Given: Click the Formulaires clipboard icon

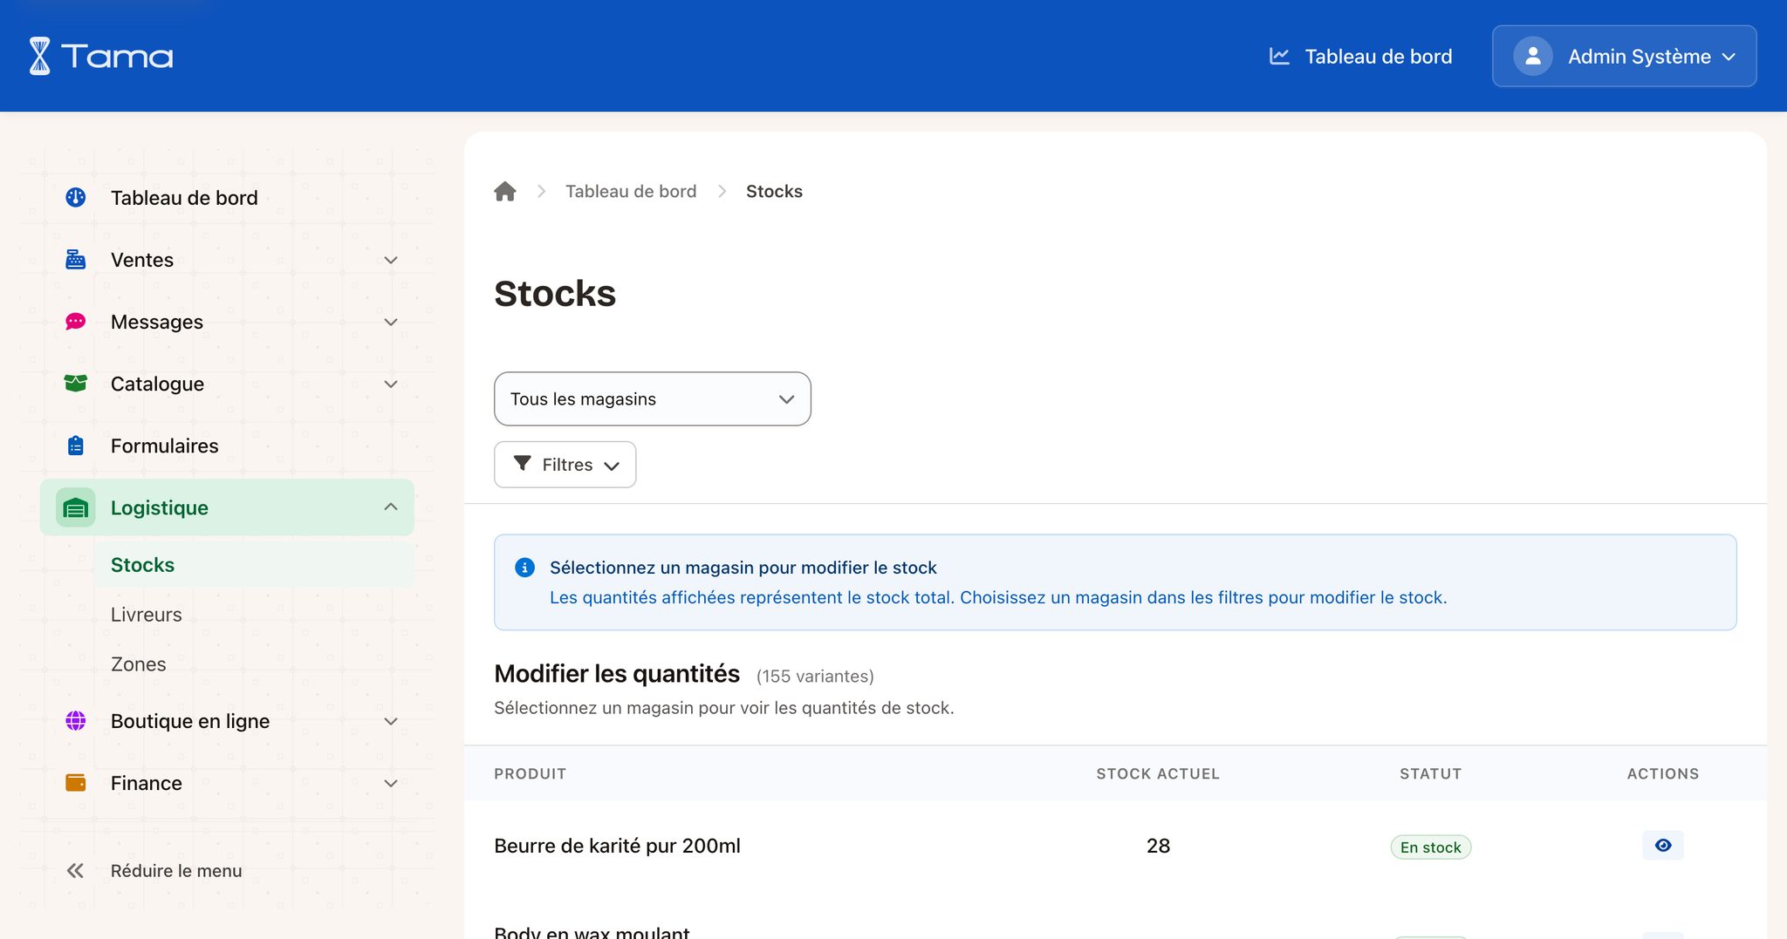Looking at the screenshot, I should click(x=76, y=445).
